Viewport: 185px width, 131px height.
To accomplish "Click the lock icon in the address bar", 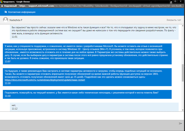I will pyautogui.click(x=2, y=6).
